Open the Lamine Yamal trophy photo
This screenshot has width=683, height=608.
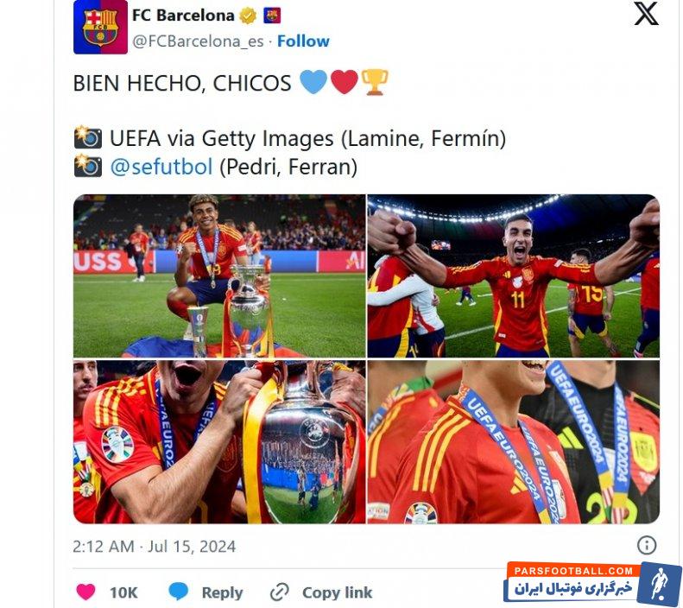coord(219,276)
